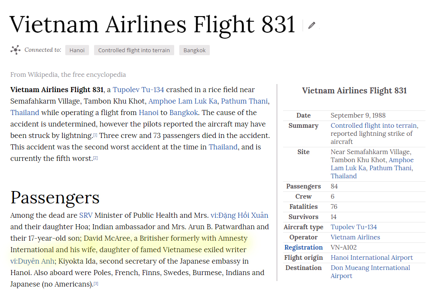The image size is (431, 298).
Task: Open citation reference number 2
Action: [95, 158]
